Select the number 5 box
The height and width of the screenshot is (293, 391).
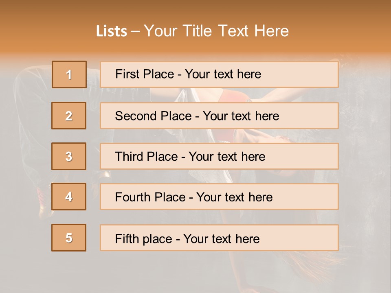pyautogui.click(x=69, y=238)
